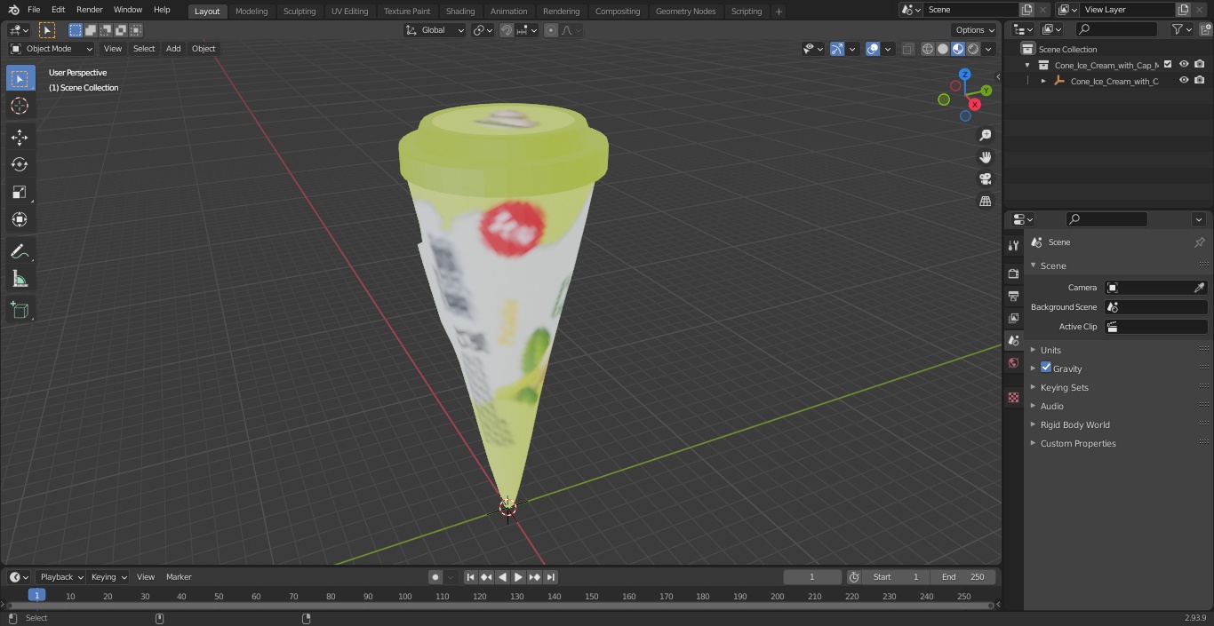Select the Measure tool
Viewport: 1214px width, 626px height.
(x=20, y=279)
